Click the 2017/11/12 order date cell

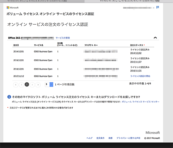pyautogui.click(x=19, y=76)
